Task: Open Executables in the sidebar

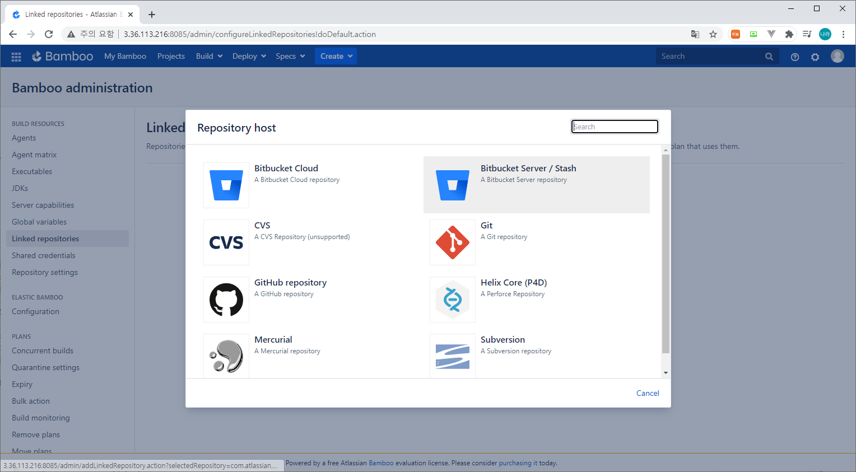Action: pyautogui.click(x=32, y=171)
